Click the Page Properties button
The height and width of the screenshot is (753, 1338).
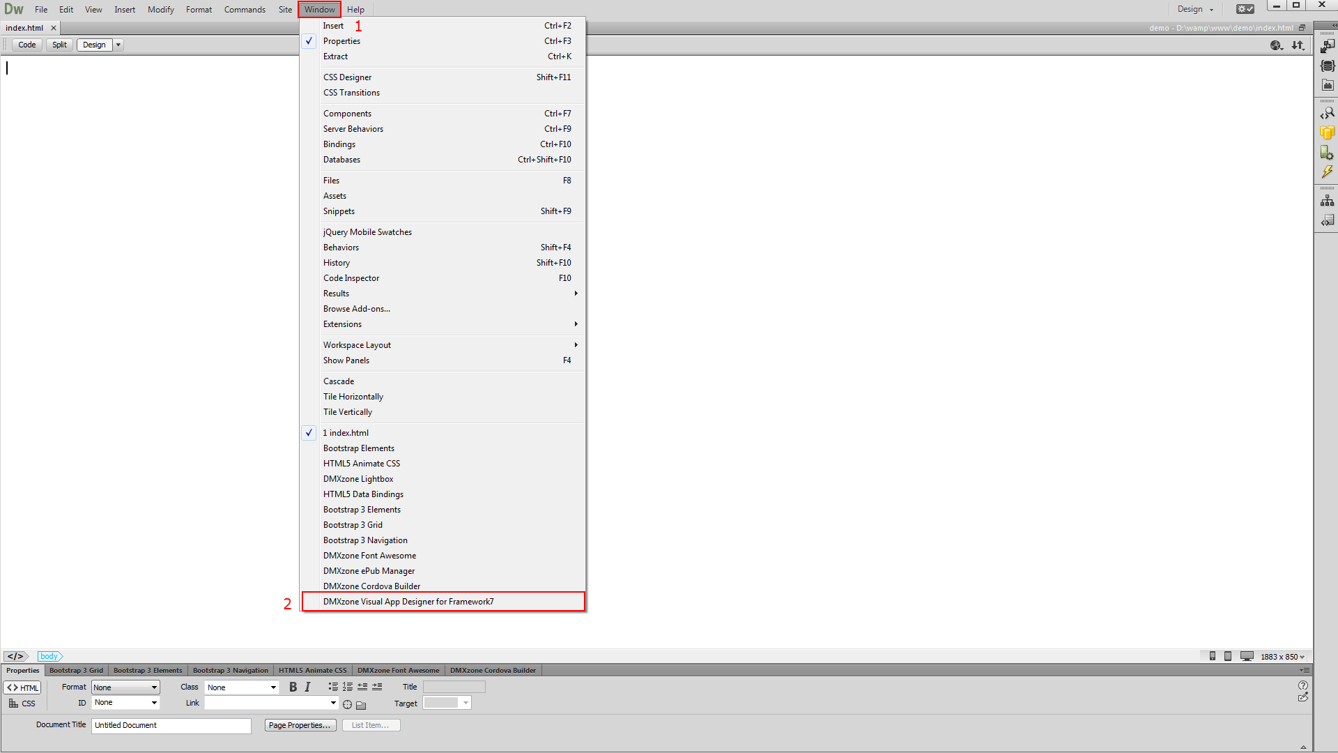[x=300, y=725]
